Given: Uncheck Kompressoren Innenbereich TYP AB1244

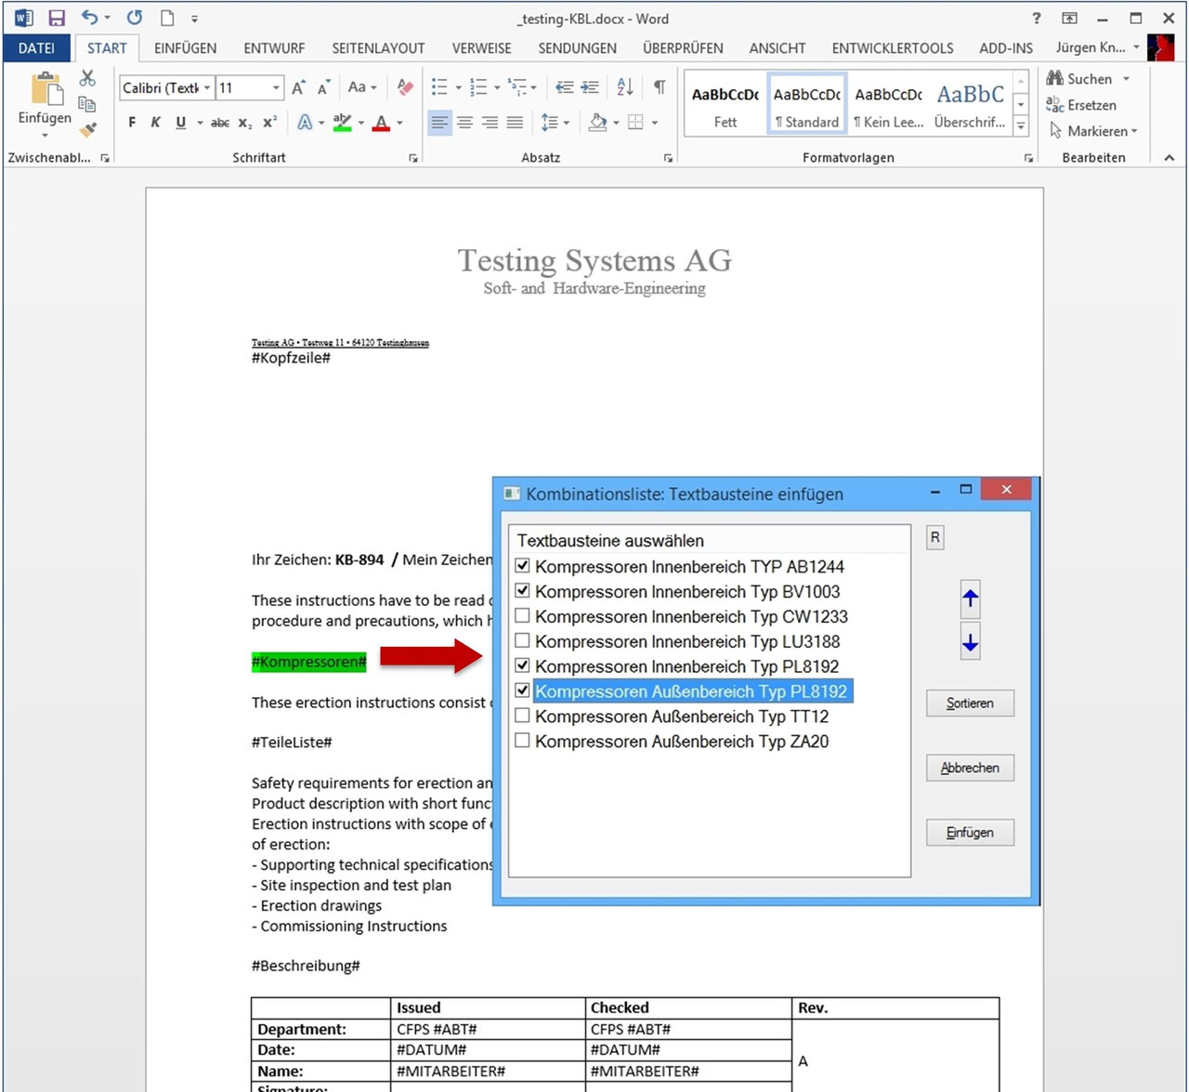Looking at the screenshot, I should click(x=522, y=565).
